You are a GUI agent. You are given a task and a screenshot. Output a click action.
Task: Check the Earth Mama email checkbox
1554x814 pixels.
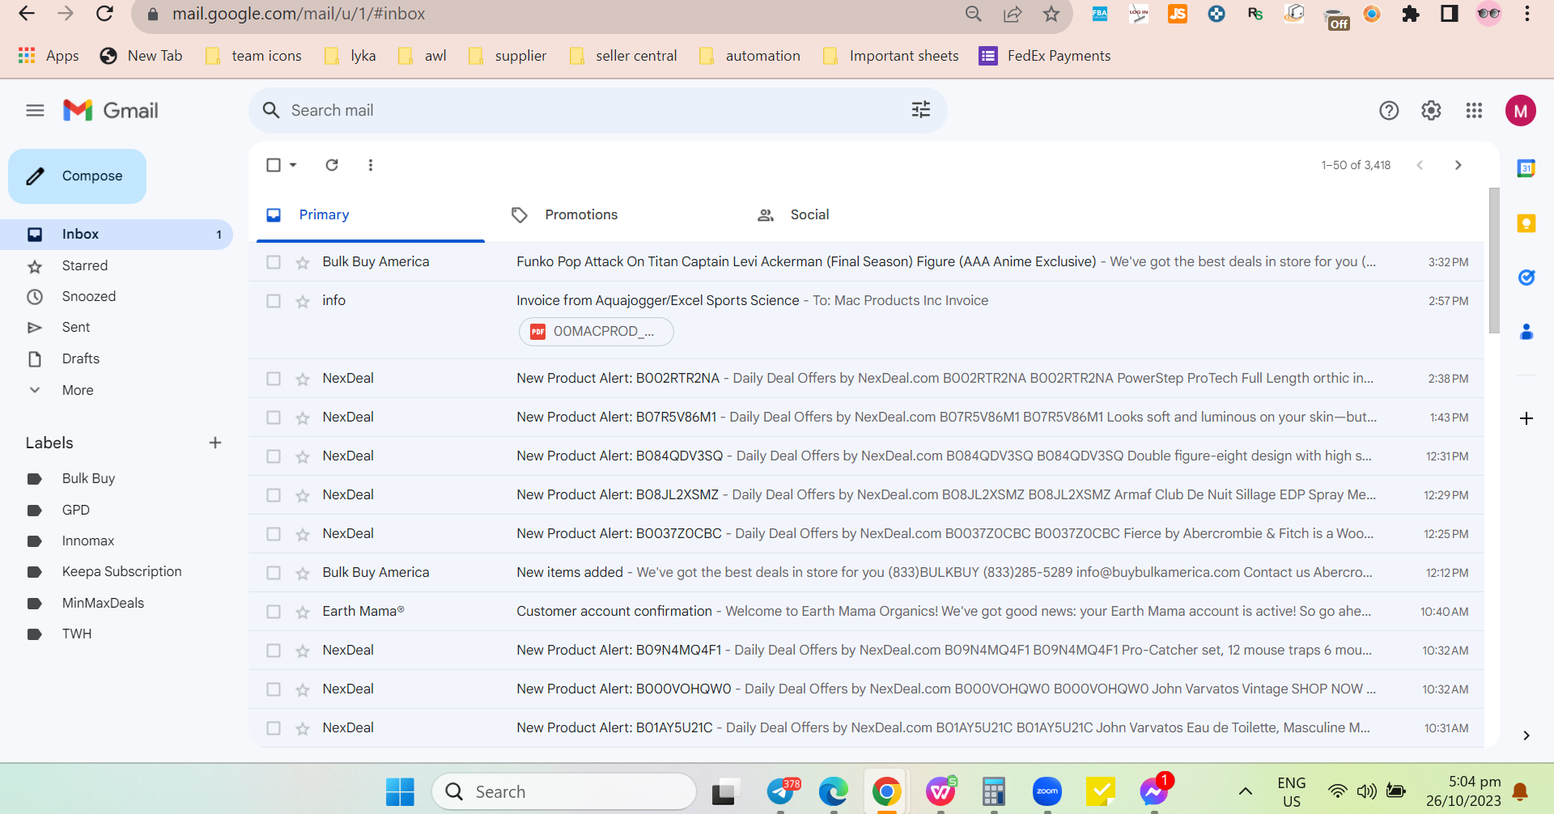[x=274, y=612]
